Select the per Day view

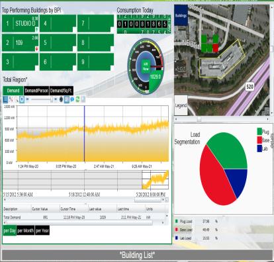(x=10, y=231)
